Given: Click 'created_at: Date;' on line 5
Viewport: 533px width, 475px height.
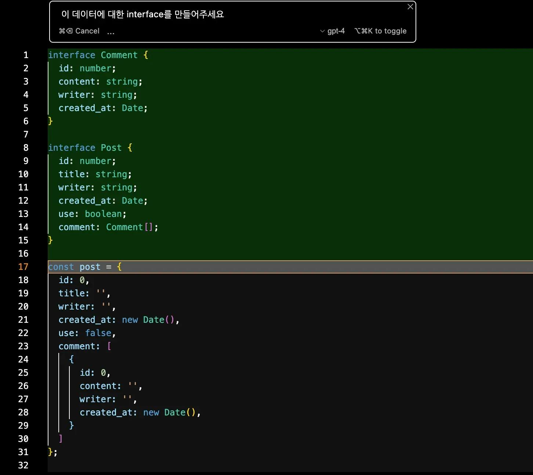Looking at the screenshot, I should tap(103, 108).
